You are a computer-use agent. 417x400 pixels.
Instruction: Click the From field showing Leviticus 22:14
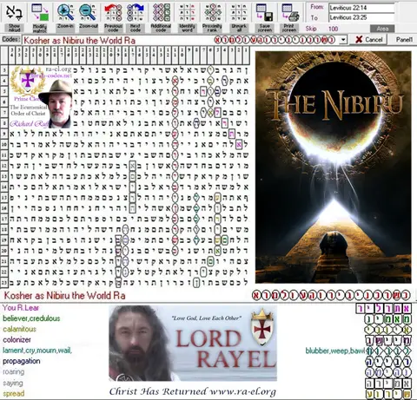(361, 8)
